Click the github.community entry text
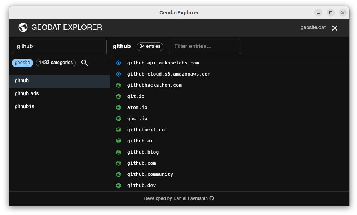Image resolution: width=357 pixels, height=215 pixels. pyautogui.click(x=150, y=174)
